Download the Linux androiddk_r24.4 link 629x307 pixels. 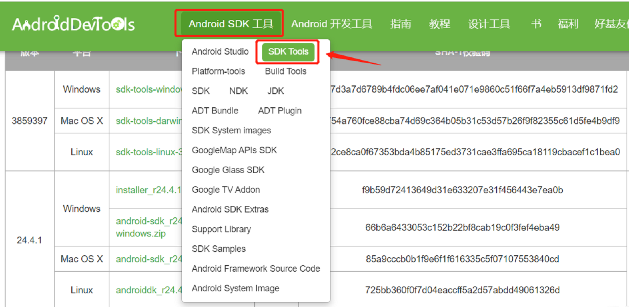[x=149, y=290]
